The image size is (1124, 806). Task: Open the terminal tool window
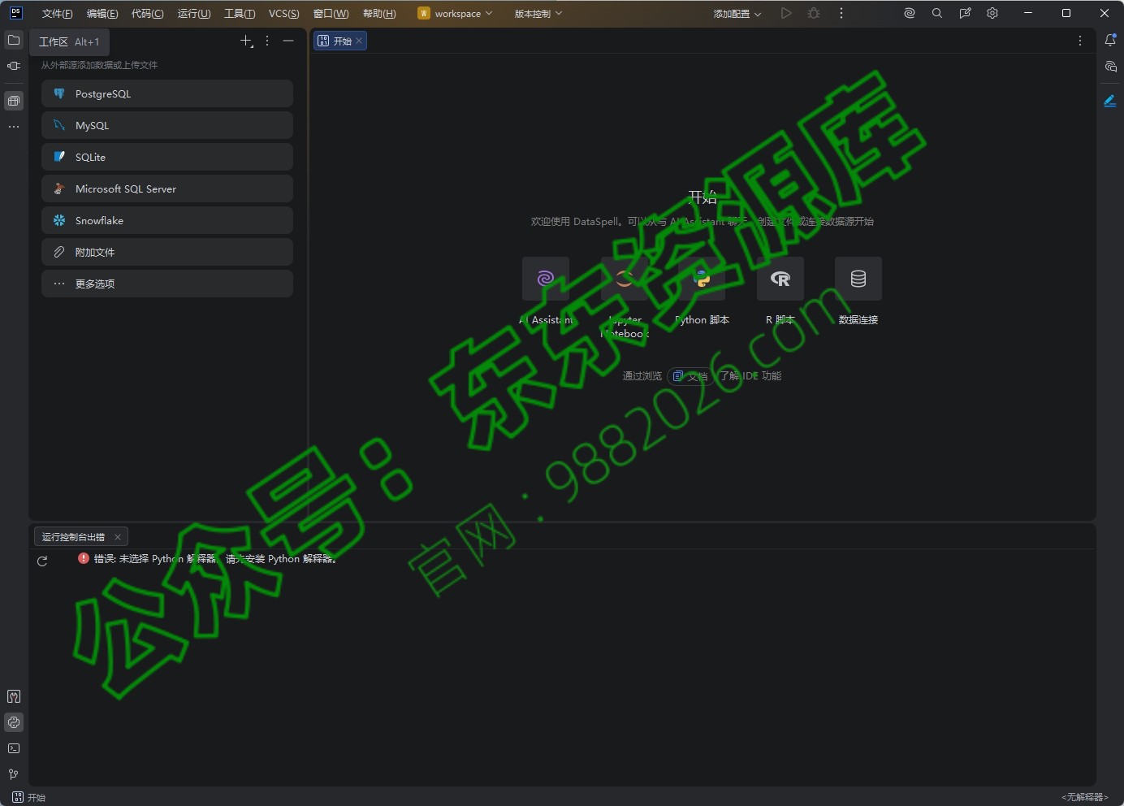pyautogui.click(x=13, y=748)
